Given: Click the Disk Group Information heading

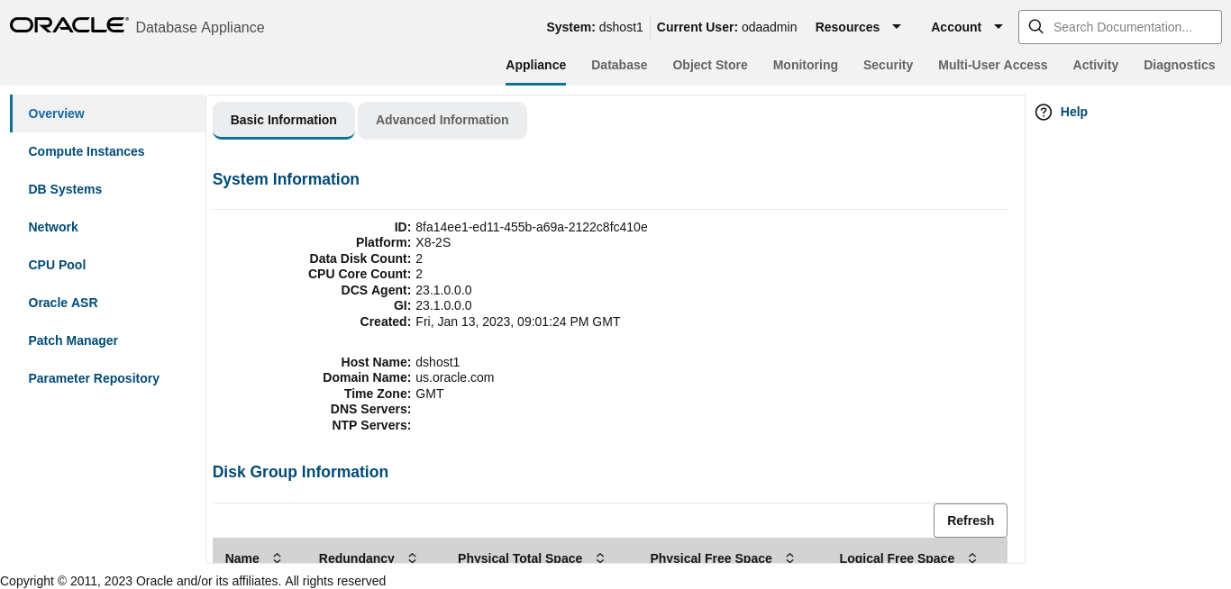Looking at the screenshot, I should (x=300, y=472).
